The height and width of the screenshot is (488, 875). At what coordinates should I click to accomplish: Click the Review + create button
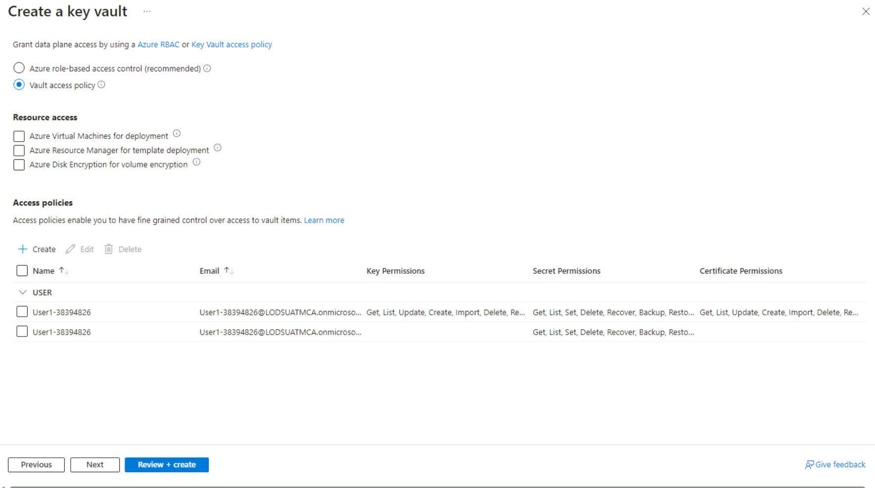pos(167,464)
